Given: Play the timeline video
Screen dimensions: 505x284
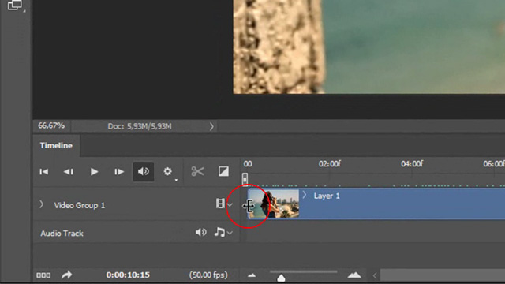Looking at the screenshot, I should coord(94,172).
